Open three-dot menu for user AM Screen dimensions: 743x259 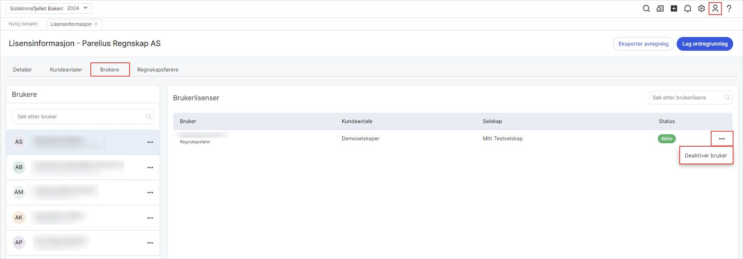point(150,192)
